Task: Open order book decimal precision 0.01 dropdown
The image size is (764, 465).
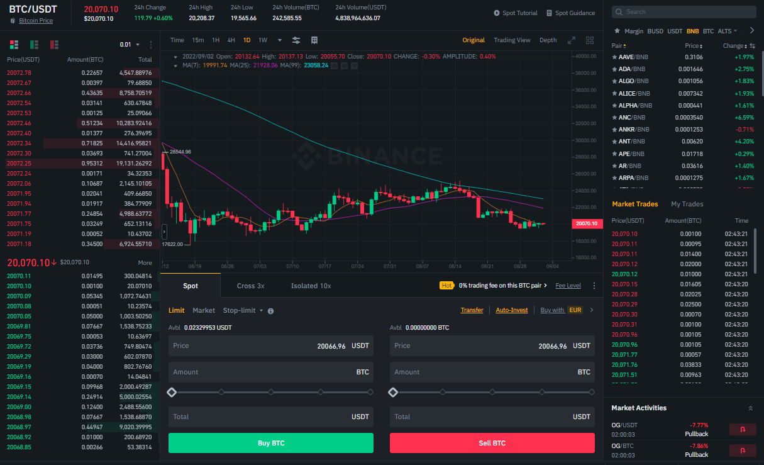Action: point(131,45)
